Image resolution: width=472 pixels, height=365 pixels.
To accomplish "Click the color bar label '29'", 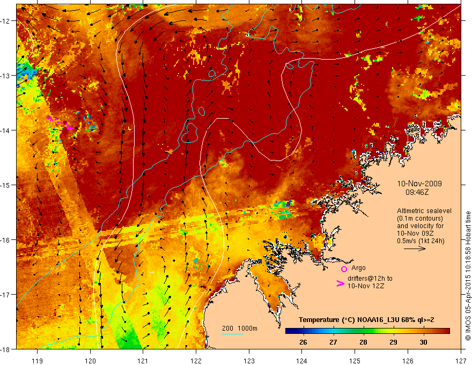I will (393, 342).
